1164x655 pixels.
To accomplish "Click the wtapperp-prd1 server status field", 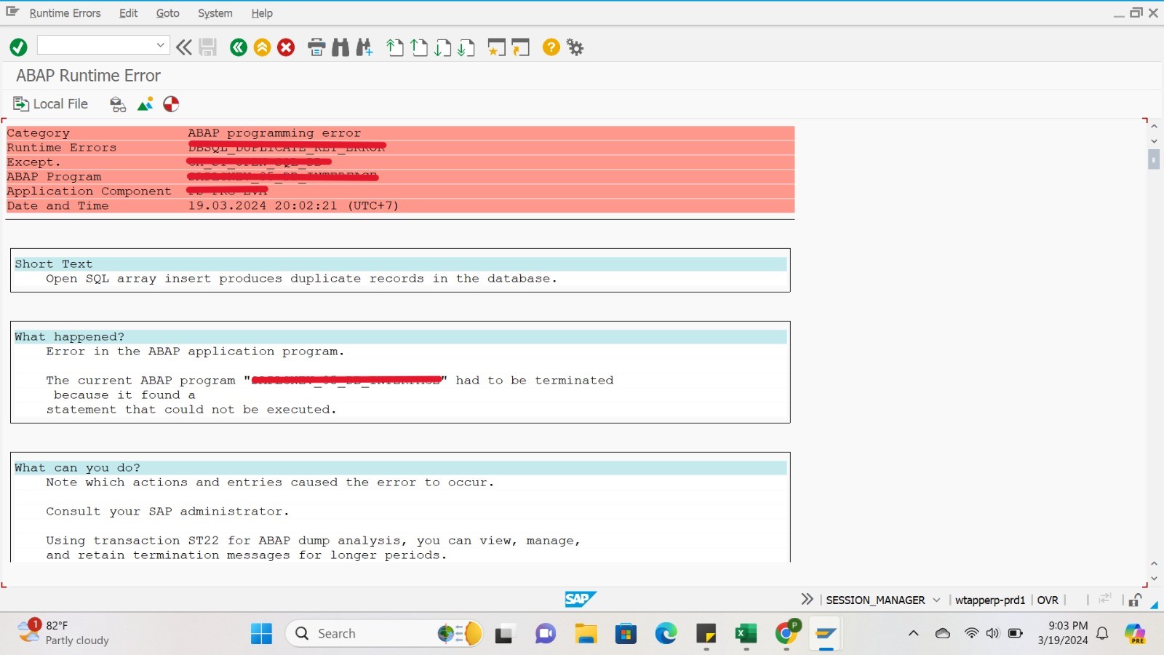I will [x=989, y=600].
